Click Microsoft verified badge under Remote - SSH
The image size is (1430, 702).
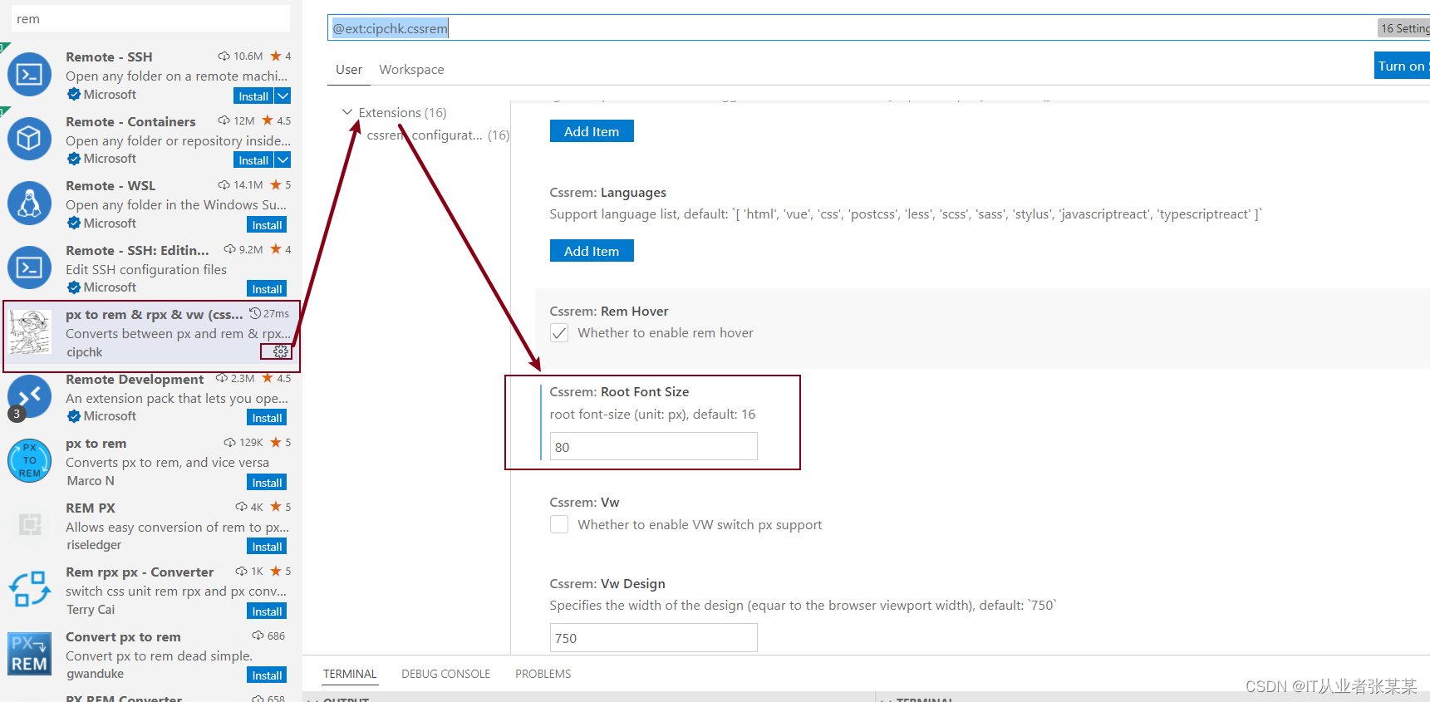(74, 95)
